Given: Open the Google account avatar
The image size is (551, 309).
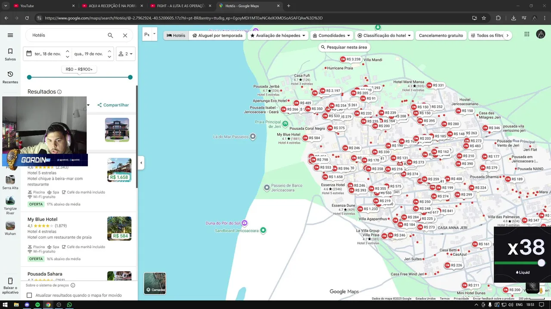Looking at the screenshot, I should click(x=541, y=35).
